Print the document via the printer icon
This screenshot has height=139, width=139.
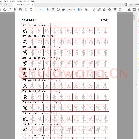(15, 10)
